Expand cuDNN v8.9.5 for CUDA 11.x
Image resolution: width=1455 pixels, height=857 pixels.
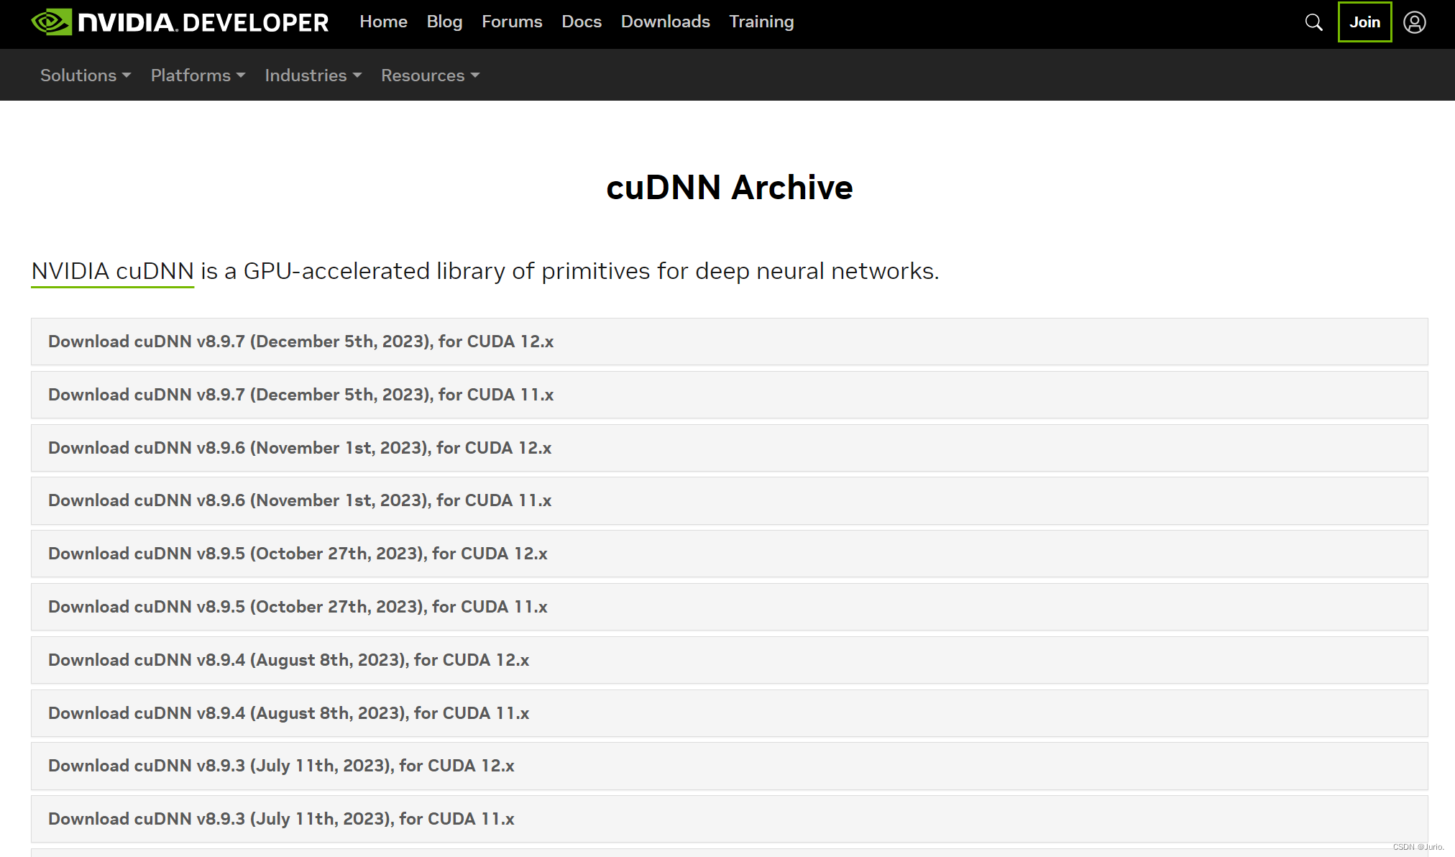[x=729, y=607]
